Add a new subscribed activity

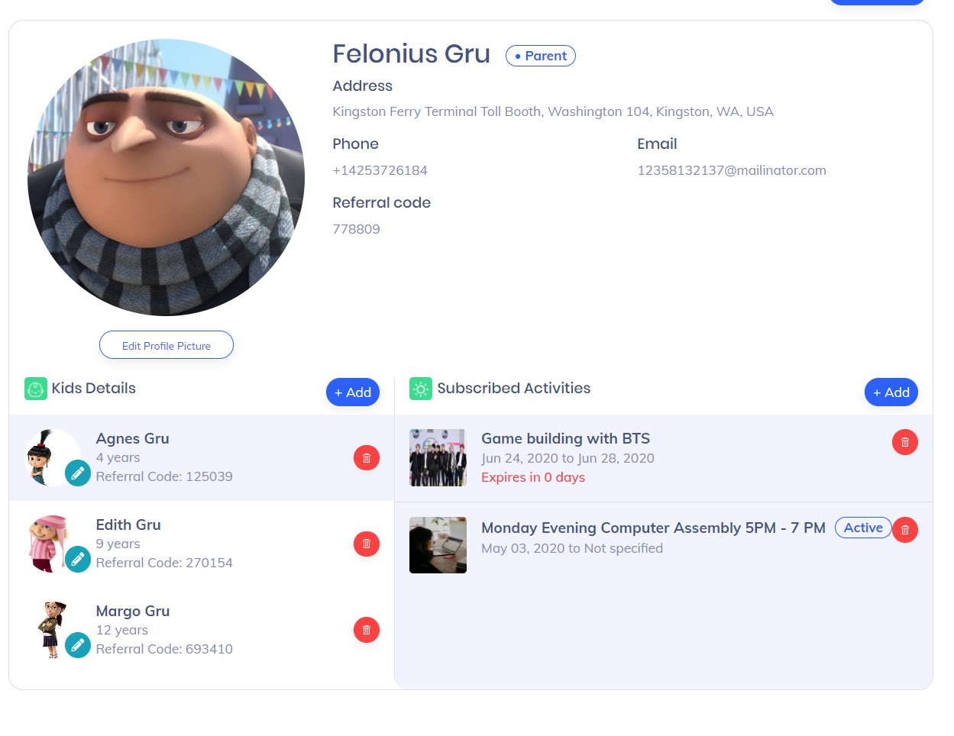(x=891, y=392)
